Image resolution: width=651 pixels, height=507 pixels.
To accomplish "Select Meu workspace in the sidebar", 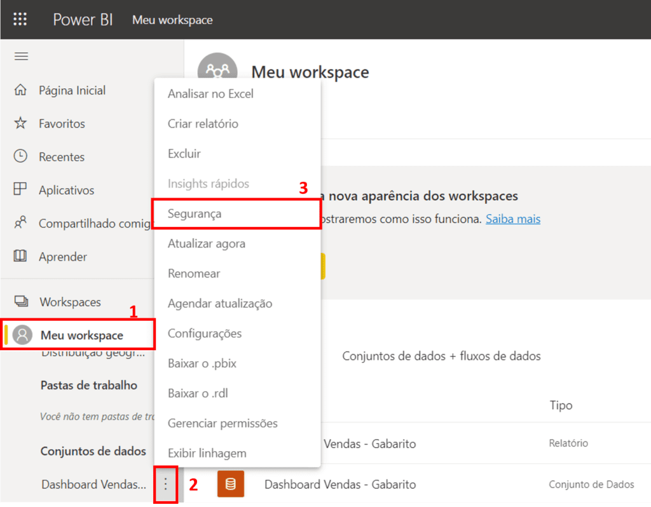I will coord(82,335).
